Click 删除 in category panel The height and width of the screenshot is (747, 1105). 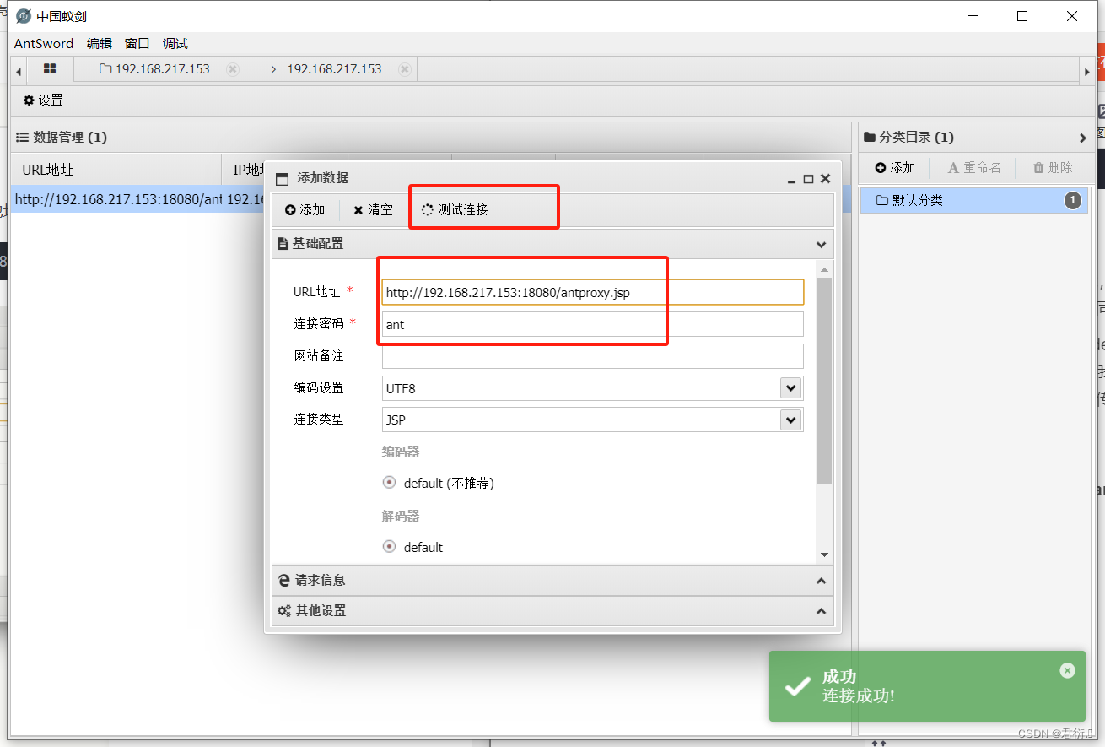[1053, 168]
